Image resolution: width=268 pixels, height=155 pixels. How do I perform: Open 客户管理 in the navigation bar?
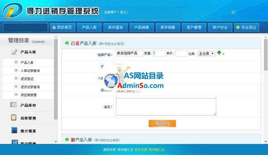click(x=194, y=28)
